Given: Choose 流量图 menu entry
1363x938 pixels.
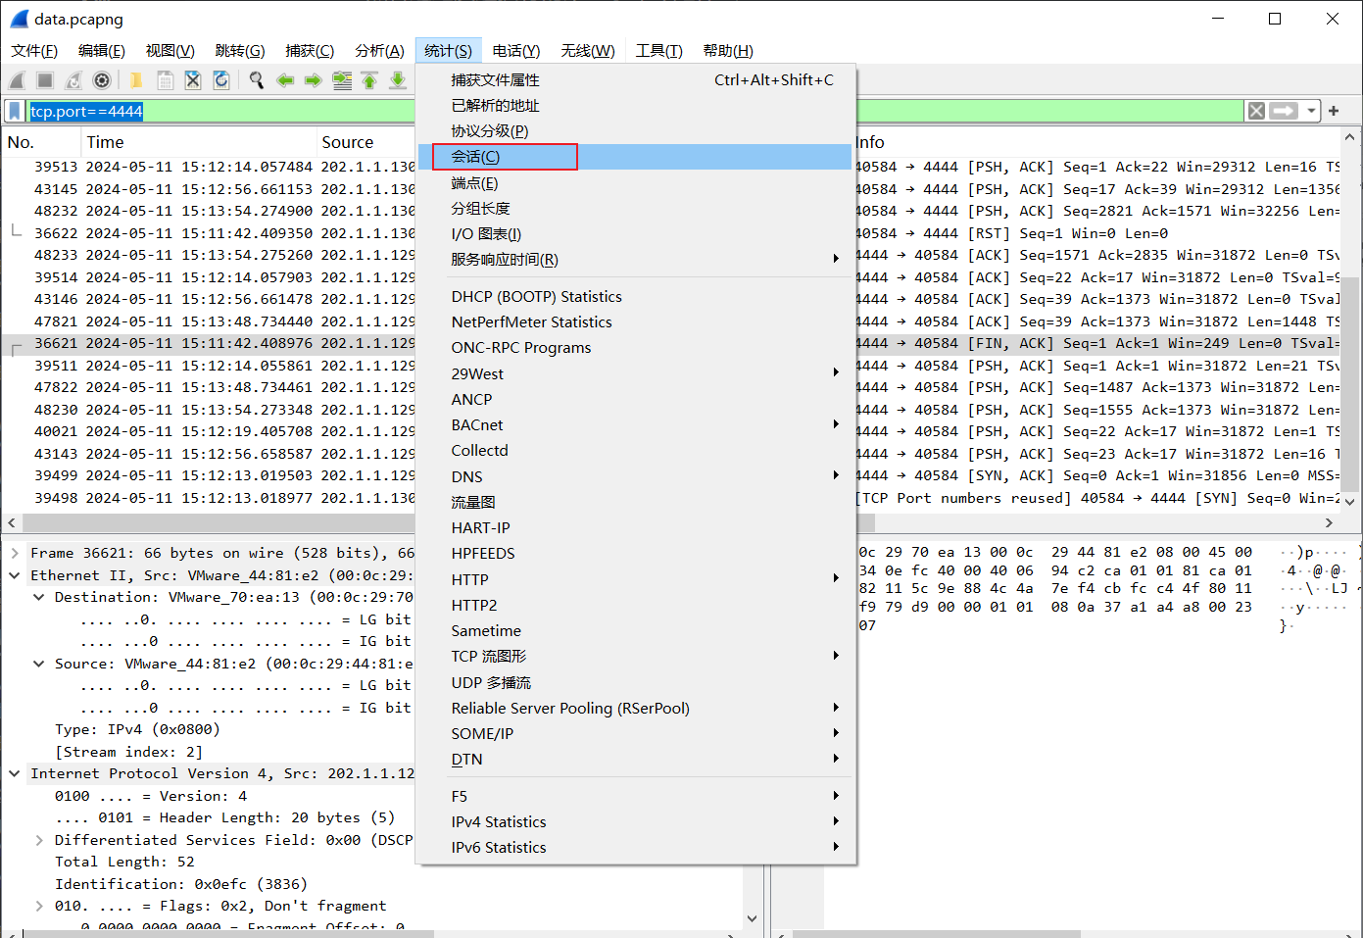Looking at the screenshot, I should [x=634, y=502].
